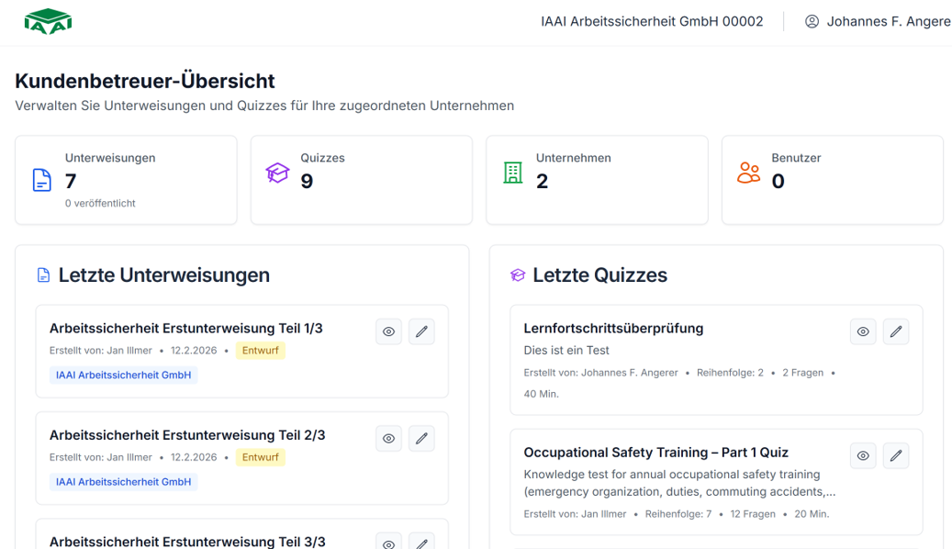This screenshot has height=549, width=952.
Task: Click the user profile icon beside Johannes F. Angerer
Action: point(812,21)
